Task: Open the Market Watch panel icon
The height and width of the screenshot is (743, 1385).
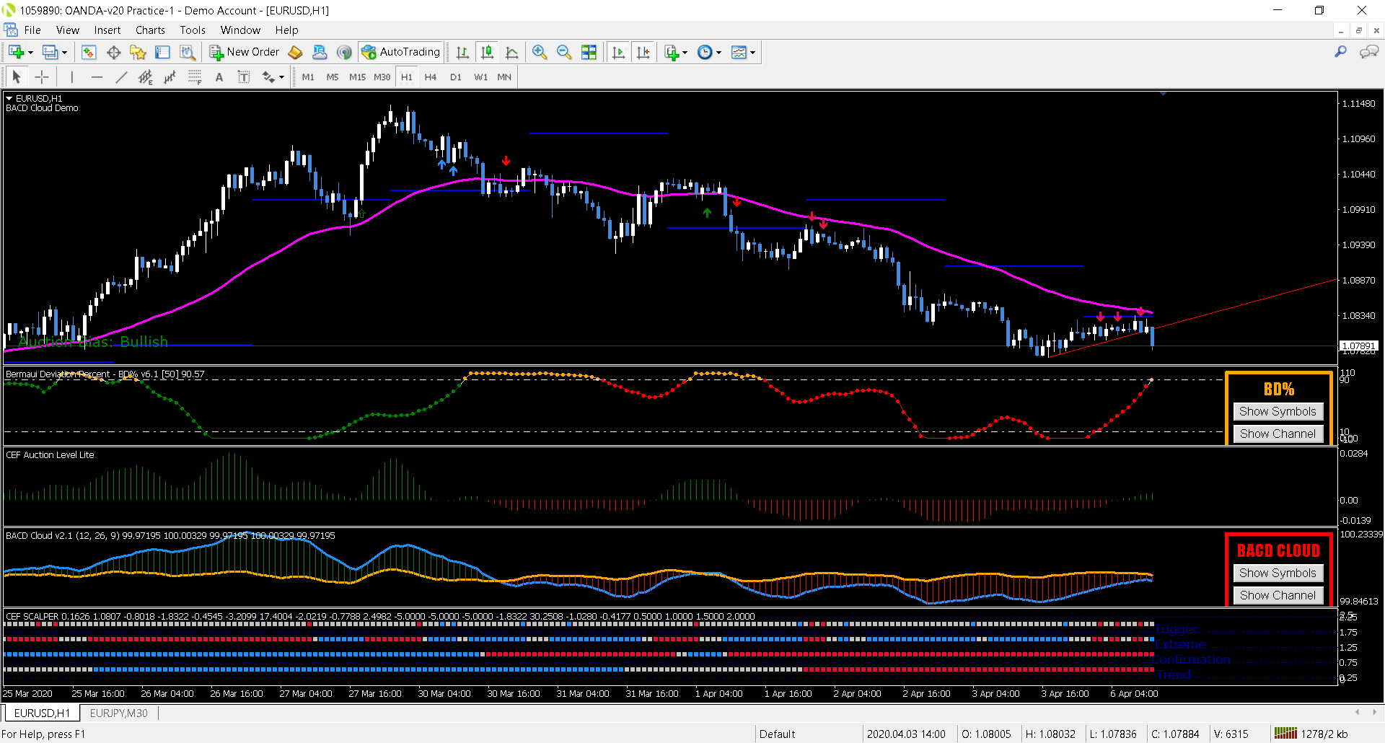Action: point(89,52)
